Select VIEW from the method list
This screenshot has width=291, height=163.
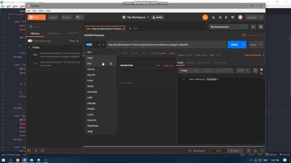click(100, 132)
